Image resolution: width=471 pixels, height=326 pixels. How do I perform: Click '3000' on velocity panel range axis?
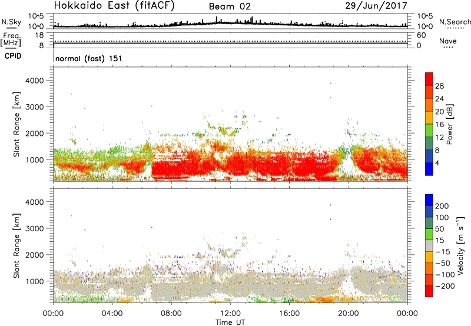pos(35,228)
